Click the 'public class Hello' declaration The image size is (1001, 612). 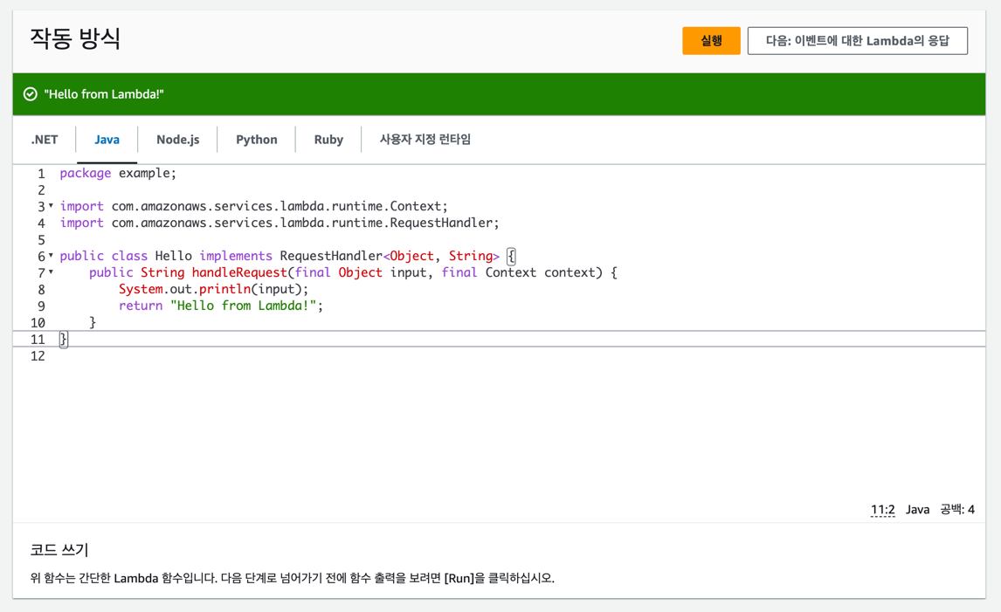(126, 256)
